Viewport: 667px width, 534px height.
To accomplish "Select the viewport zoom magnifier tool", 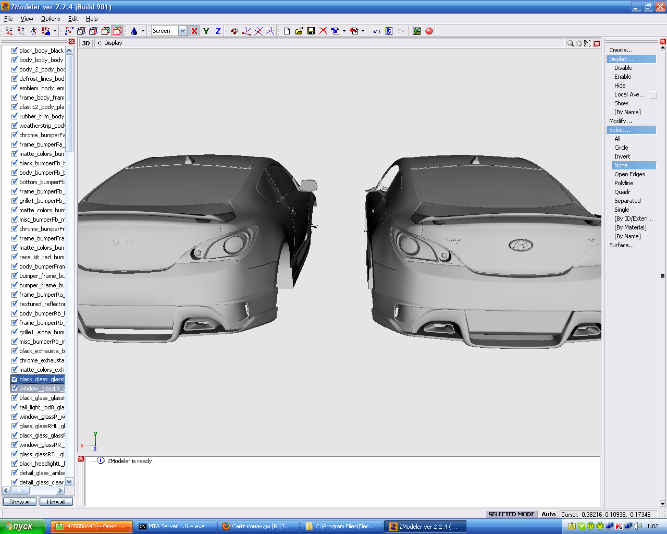I will (570, 43).
